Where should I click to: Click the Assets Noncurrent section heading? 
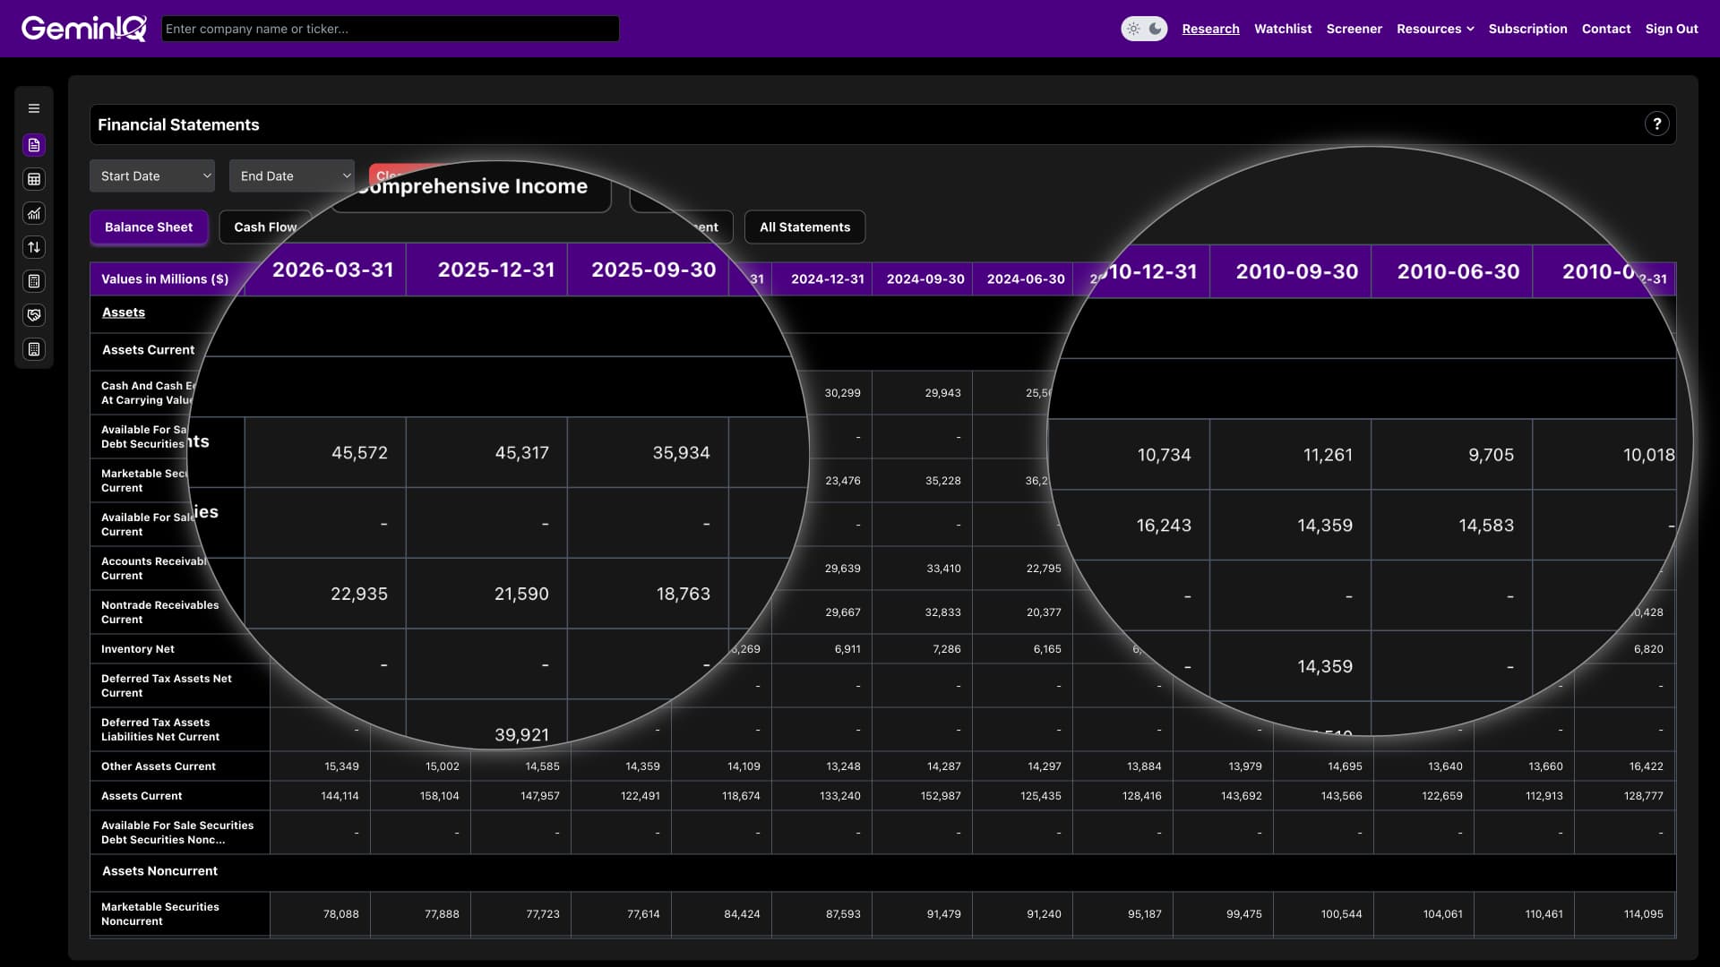tap(159, 871)
